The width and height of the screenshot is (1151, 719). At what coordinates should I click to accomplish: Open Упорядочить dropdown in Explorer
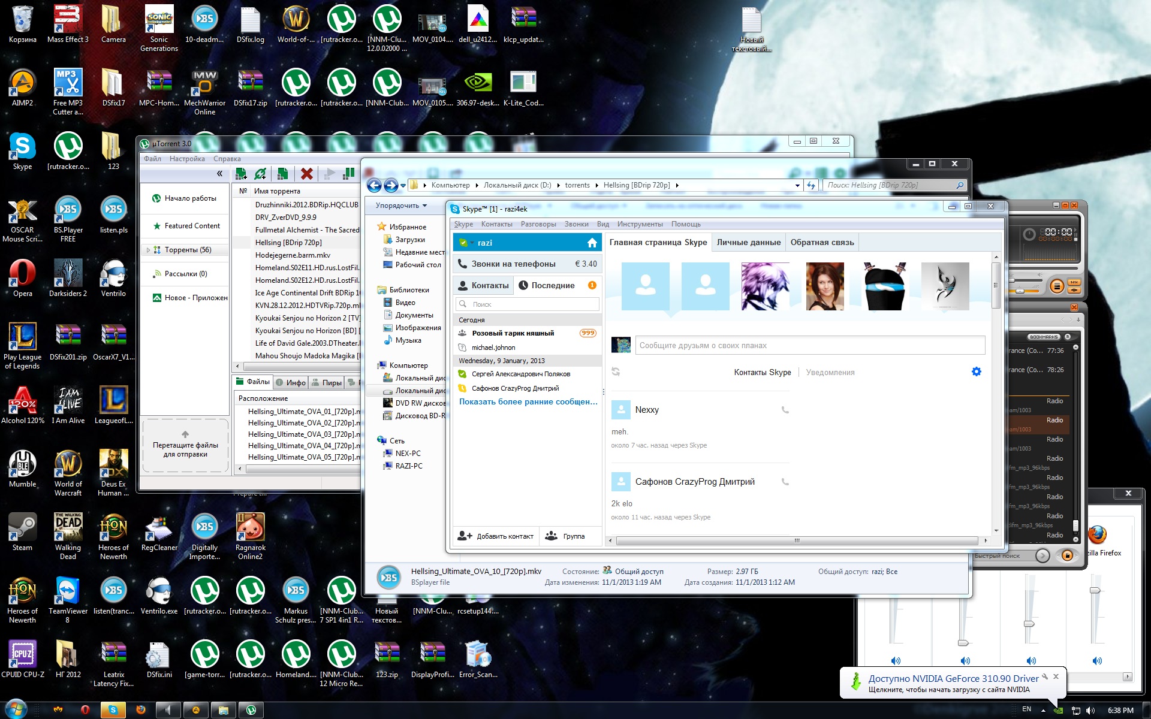[401, 206]
